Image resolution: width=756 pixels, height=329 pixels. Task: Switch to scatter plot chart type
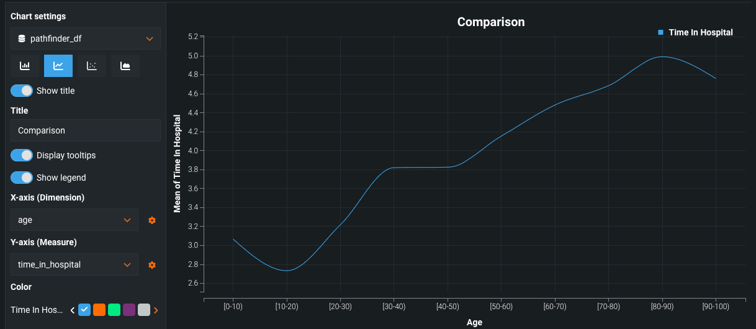[x=92, y=66]
